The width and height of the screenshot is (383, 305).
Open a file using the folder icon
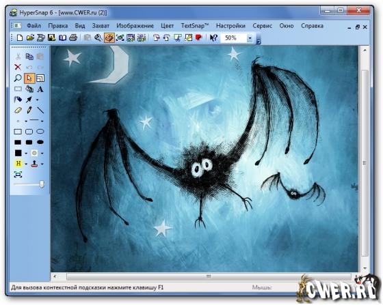[30, 38]
